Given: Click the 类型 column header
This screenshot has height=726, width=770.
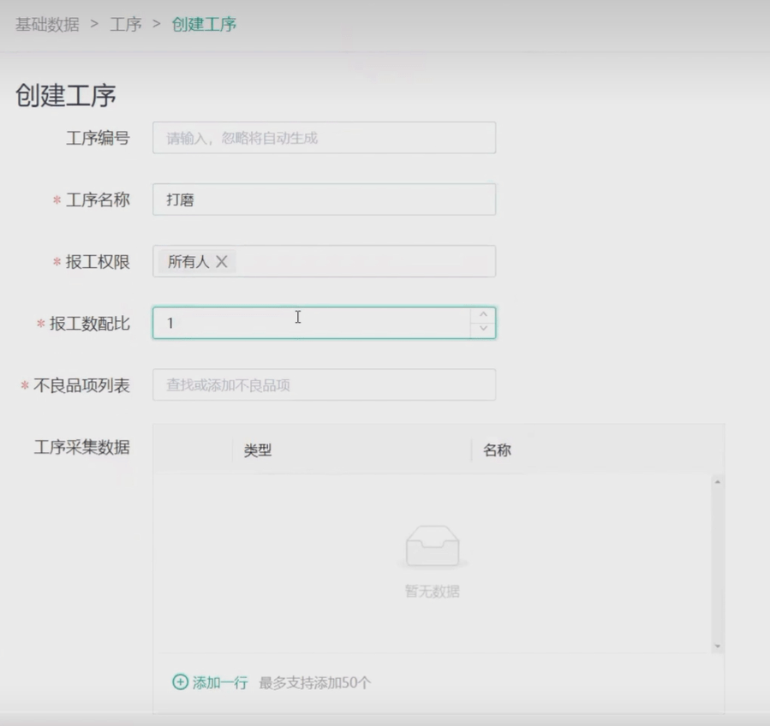Looking at the screenshot, I should point(258,450).
